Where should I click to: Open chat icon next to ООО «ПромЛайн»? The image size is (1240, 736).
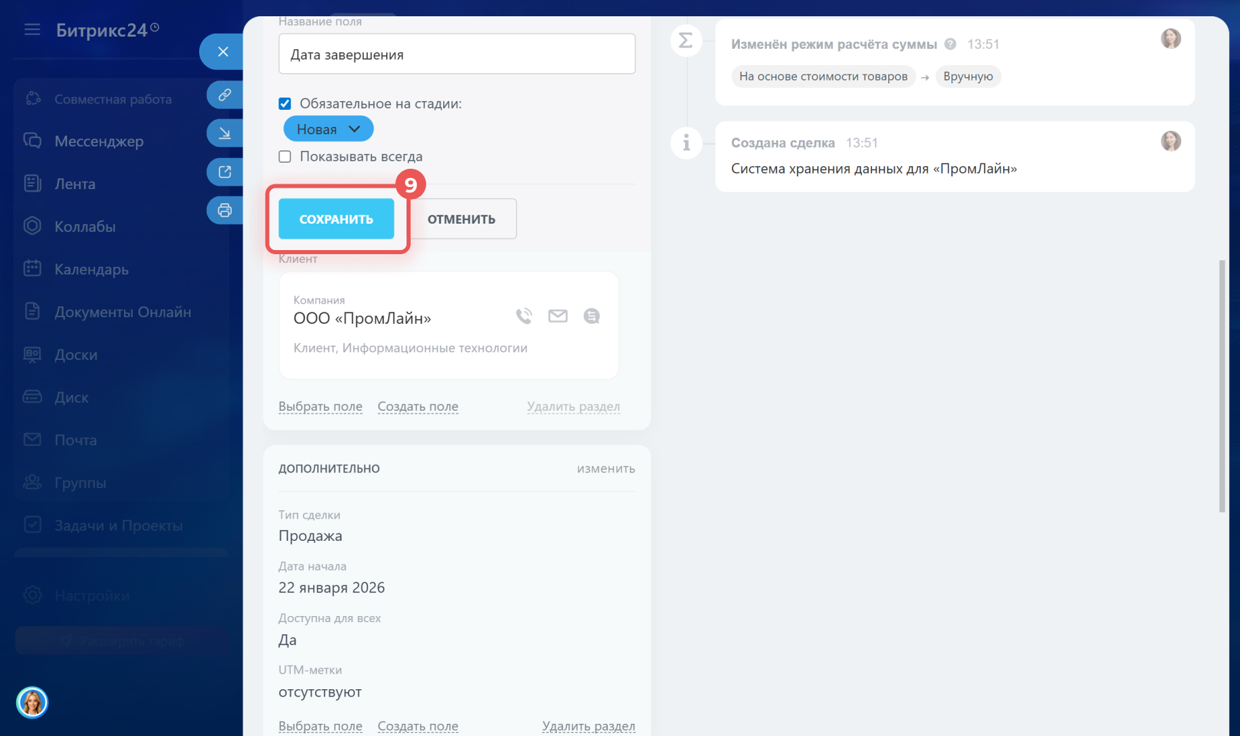tap(592, 316)
